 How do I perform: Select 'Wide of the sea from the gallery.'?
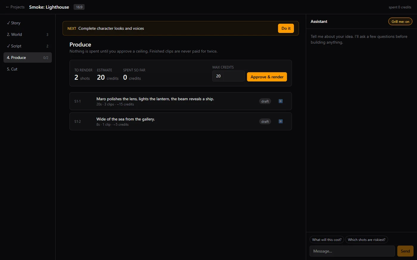pyautogui.click(x=126, y=119)
